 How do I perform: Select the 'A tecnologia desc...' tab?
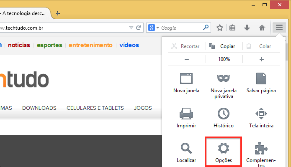(x=24, y=13)
